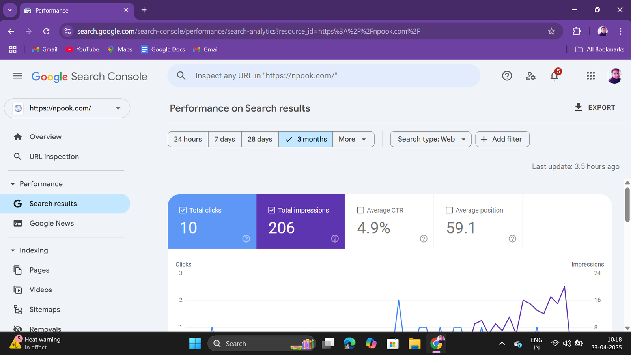631x355 pixels.
Task: Click the Google News sidebar icon
Action: 18,223
